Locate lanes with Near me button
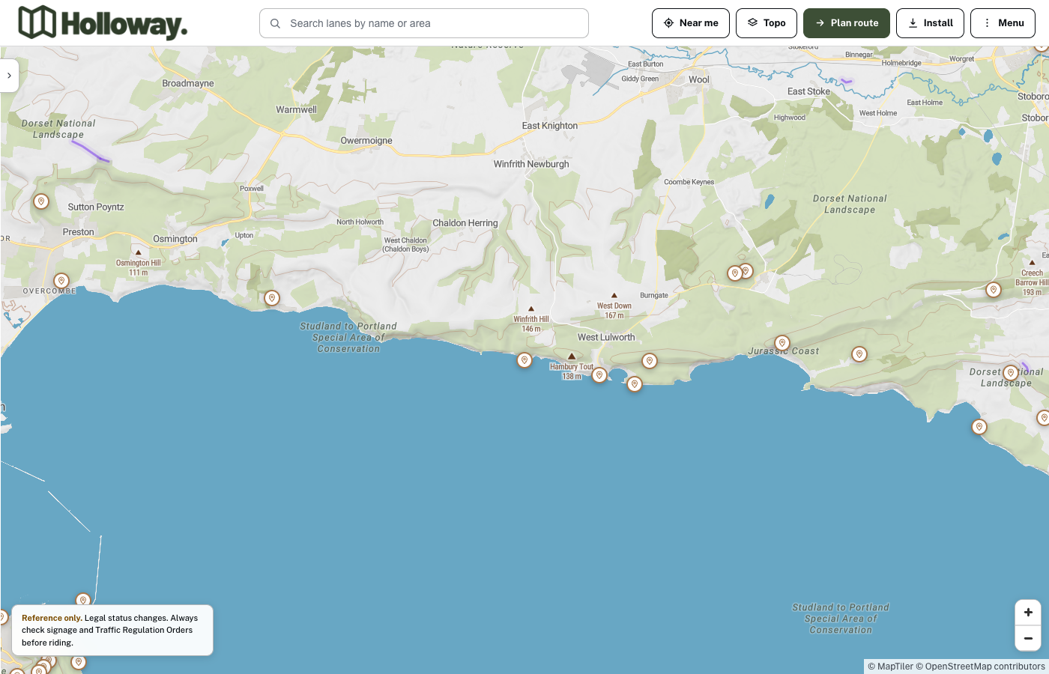The height and width of the screenshot is (674, 1049). [691, 23]
